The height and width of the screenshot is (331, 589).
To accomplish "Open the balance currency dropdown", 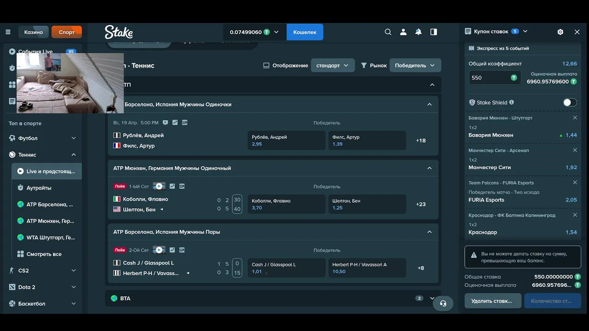I will point(254,32).
